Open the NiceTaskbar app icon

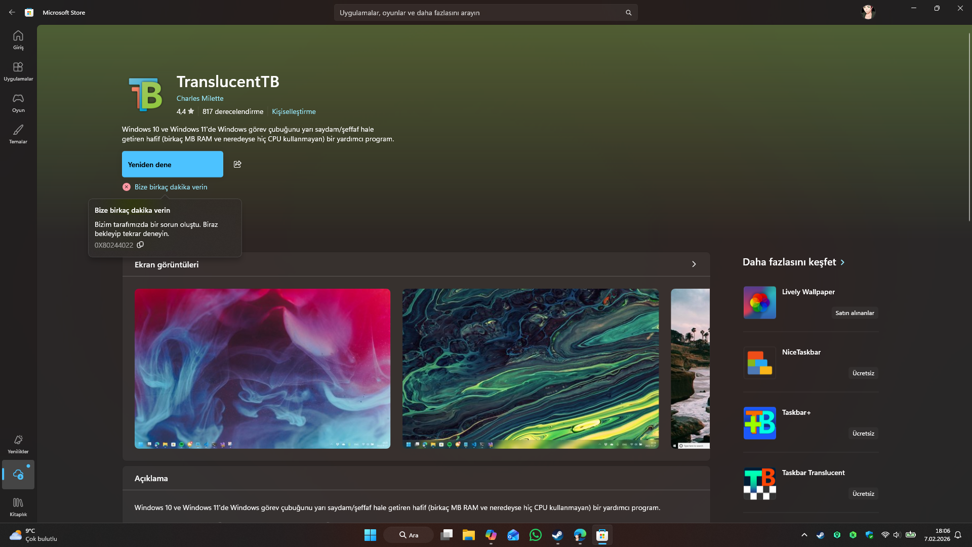pos(759,363)
